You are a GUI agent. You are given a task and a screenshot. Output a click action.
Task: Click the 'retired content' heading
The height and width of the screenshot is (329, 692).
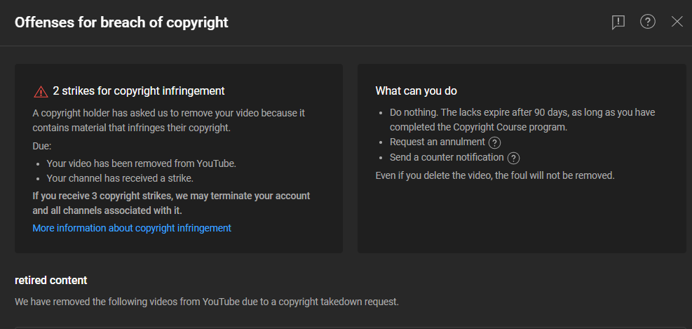pyautogui.click(x=50, y=281)
